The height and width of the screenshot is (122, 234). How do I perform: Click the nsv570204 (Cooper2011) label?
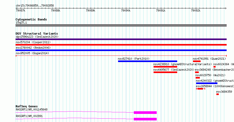pos(33,42)
